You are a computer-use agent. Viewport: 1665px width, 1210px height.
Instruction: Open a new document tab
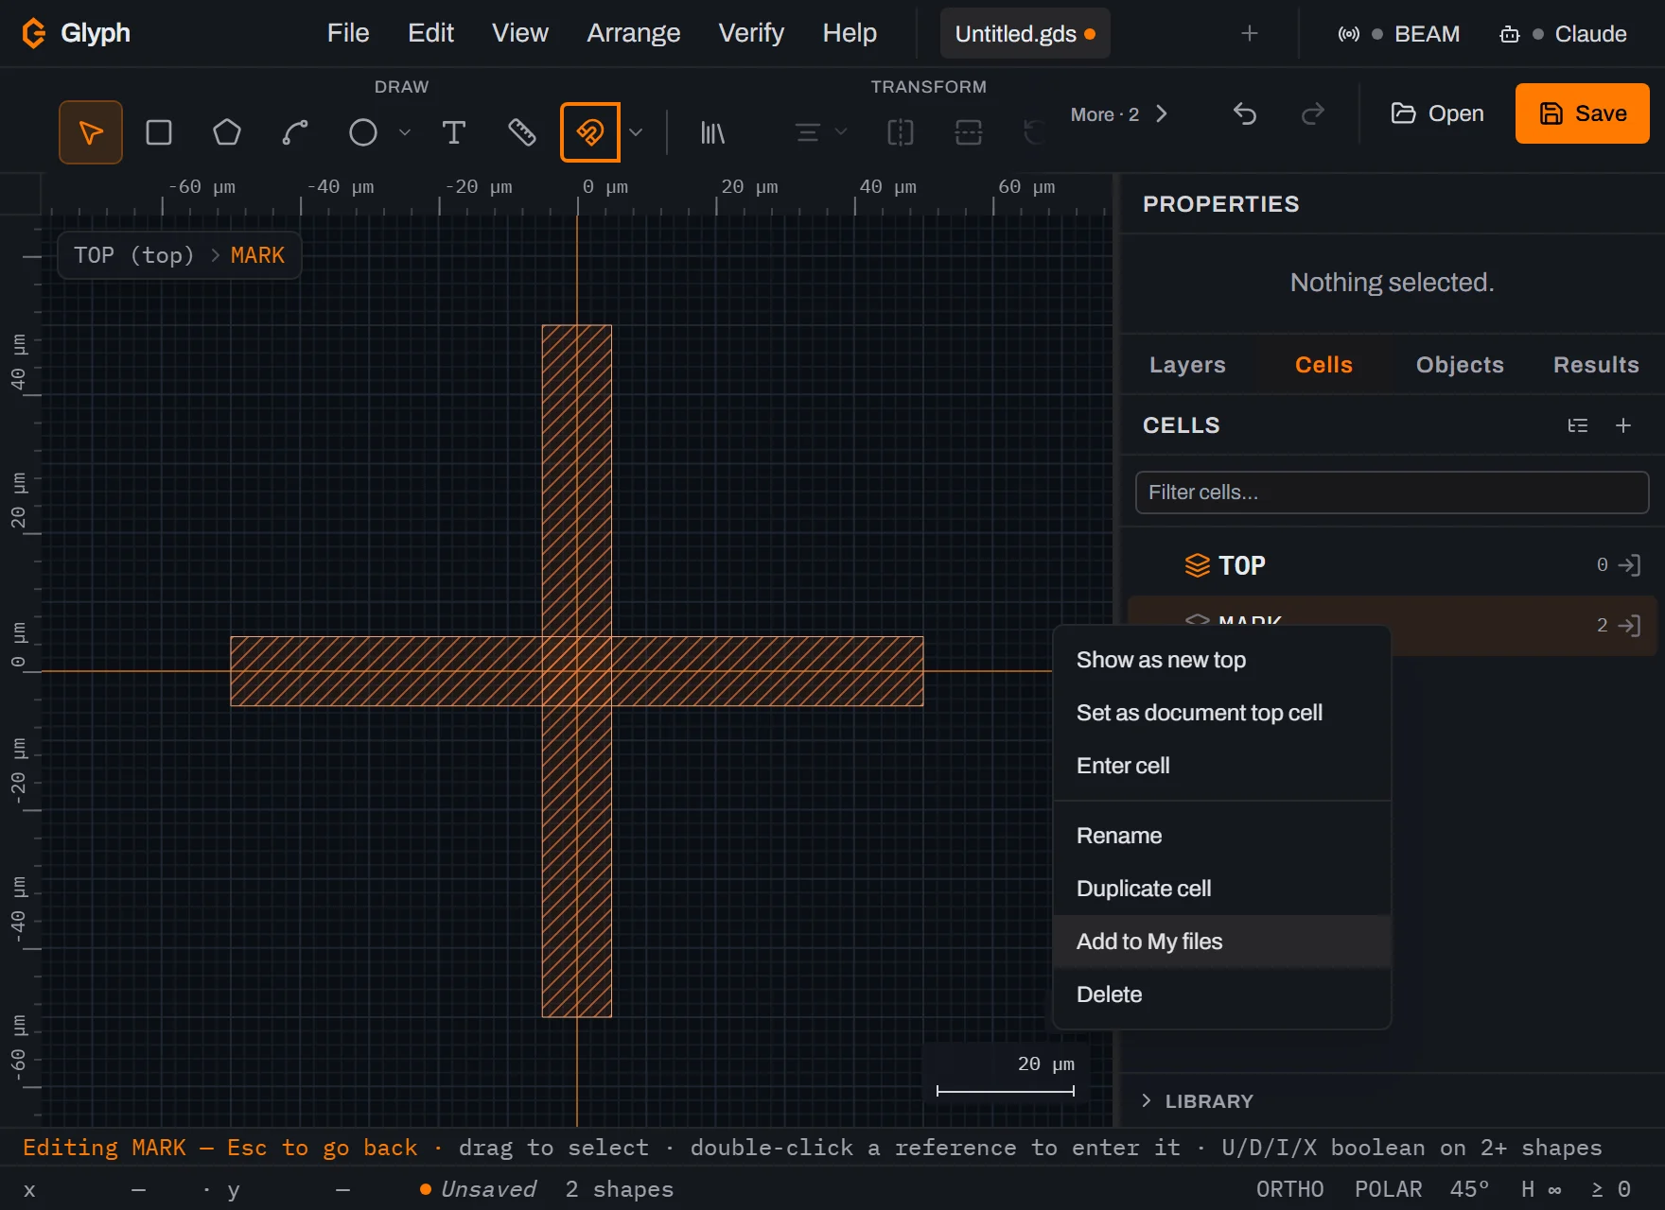pos(1250,34)
